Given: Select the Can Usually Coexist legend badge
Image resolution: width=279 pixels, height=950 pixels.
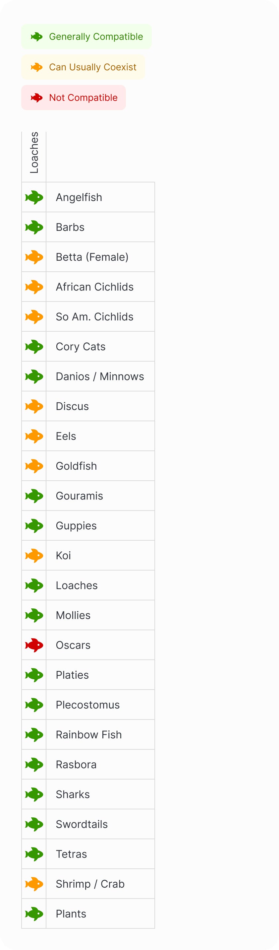Looking at the screenshot, I should [83, 67].
